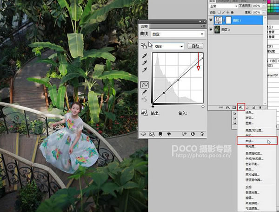The height and width of the screenshot is (212, 279).
Task: Lock image pixels brush icon
Action: pos(224,12)
